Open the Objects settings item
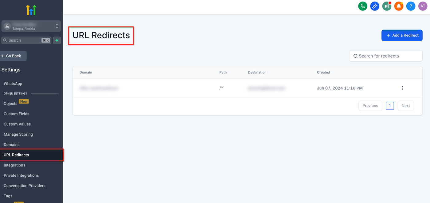 pyautogui.click(x=11, y=103)
